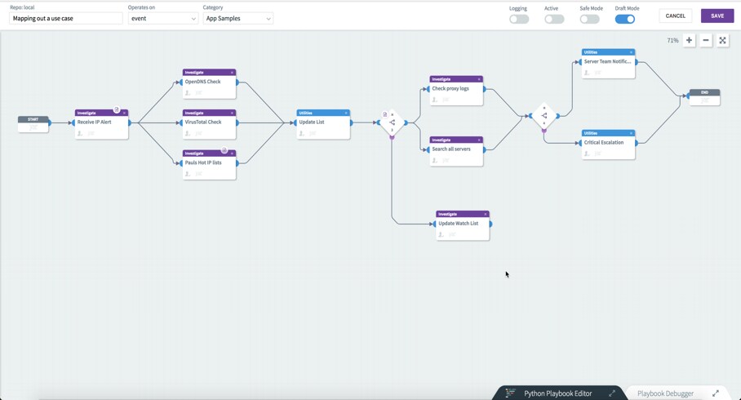The image size is (741, 400).
Task: Select the VirusTotal Check block title
Action: 203,122
